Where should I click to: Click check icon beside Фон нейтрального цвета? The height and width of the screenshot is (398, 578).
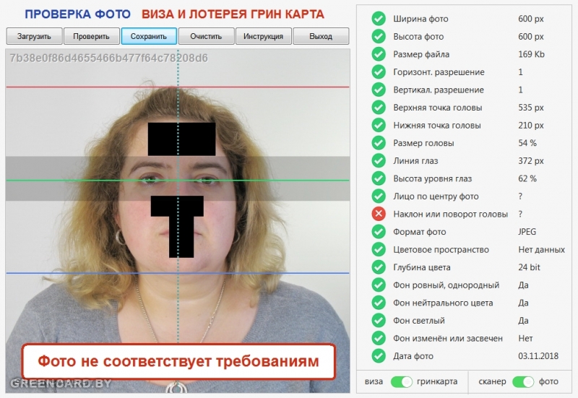pos(379,303)
